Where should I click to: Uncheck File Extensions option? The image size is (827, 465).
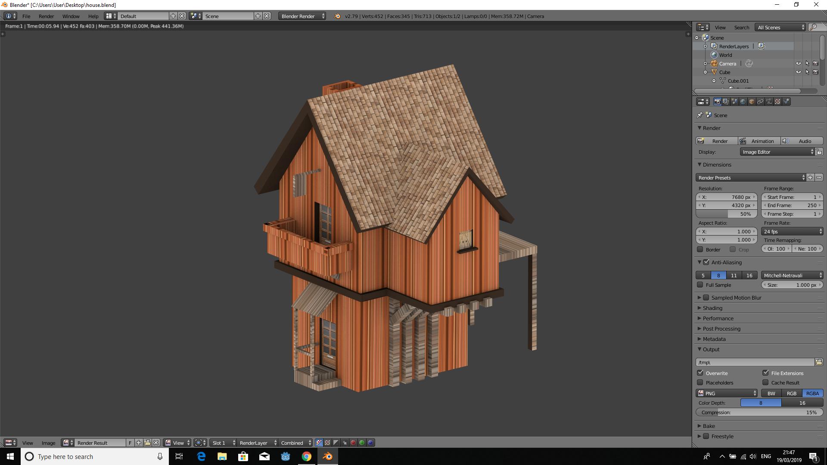click(x=765, y=373)
